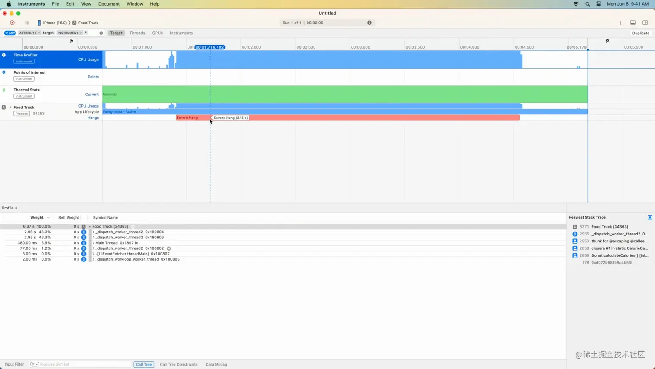Viewport: 655px width, 369px height.
Task: Open the macOS Apple menu
Action: [x=9, y=4]
